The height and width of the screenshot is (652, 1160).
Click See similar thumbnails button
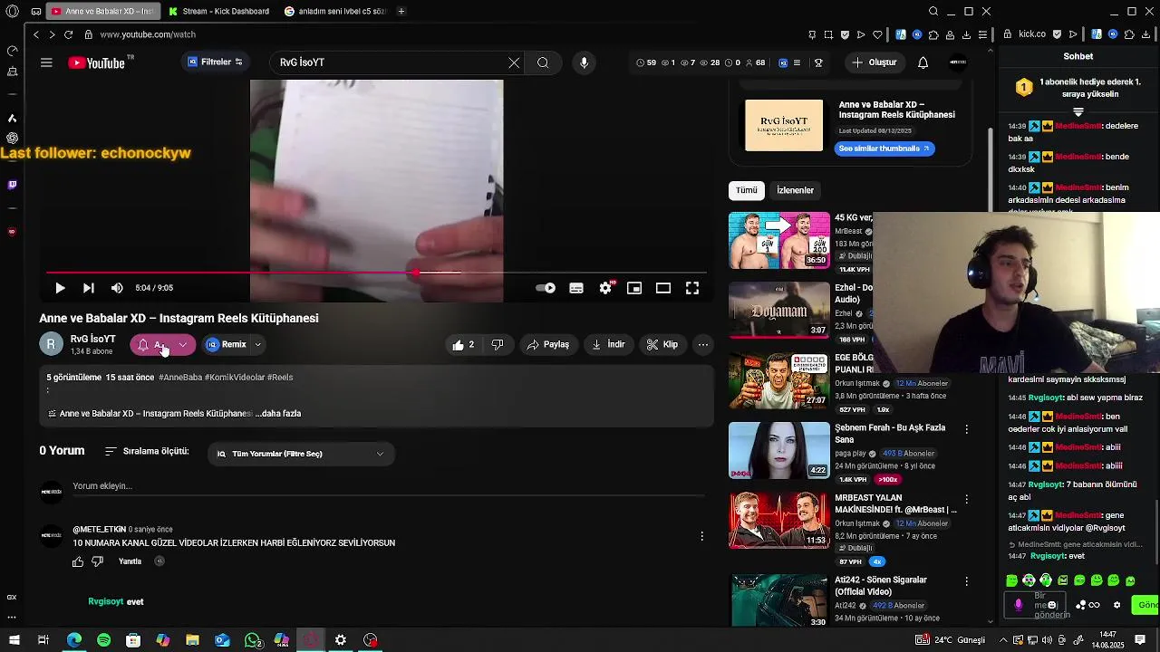884,149
